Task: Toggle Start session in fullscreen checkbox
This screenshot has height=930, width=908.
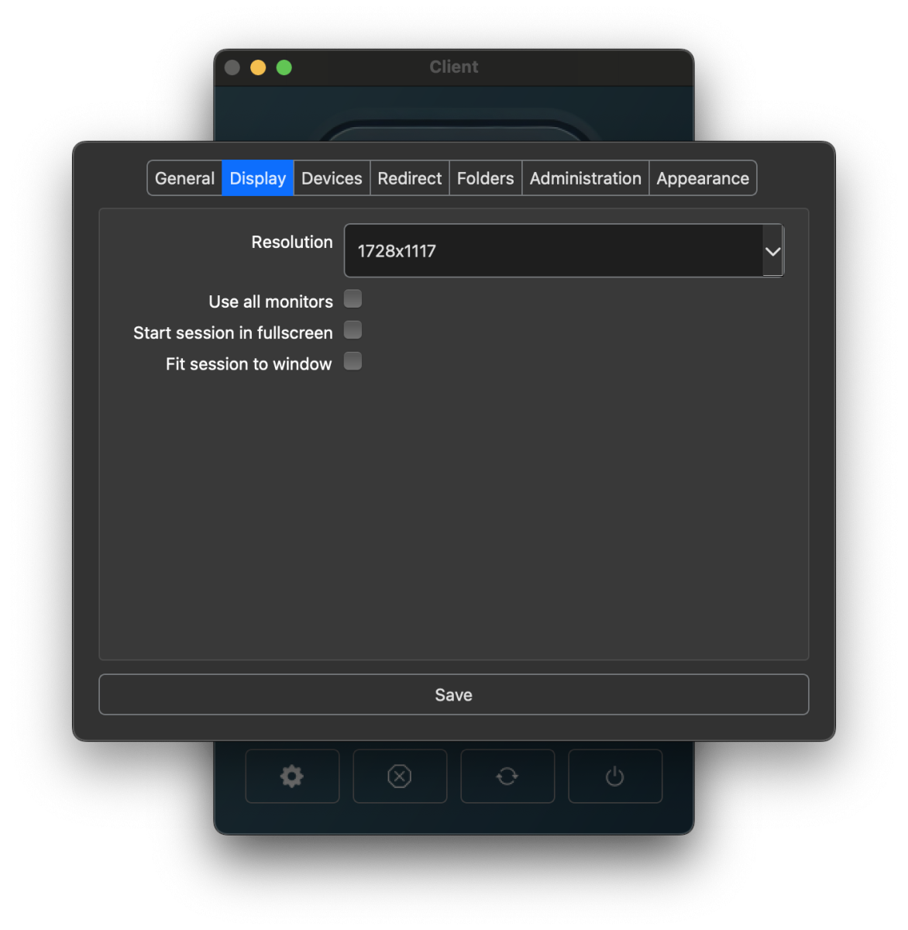Action: (353, 330)
